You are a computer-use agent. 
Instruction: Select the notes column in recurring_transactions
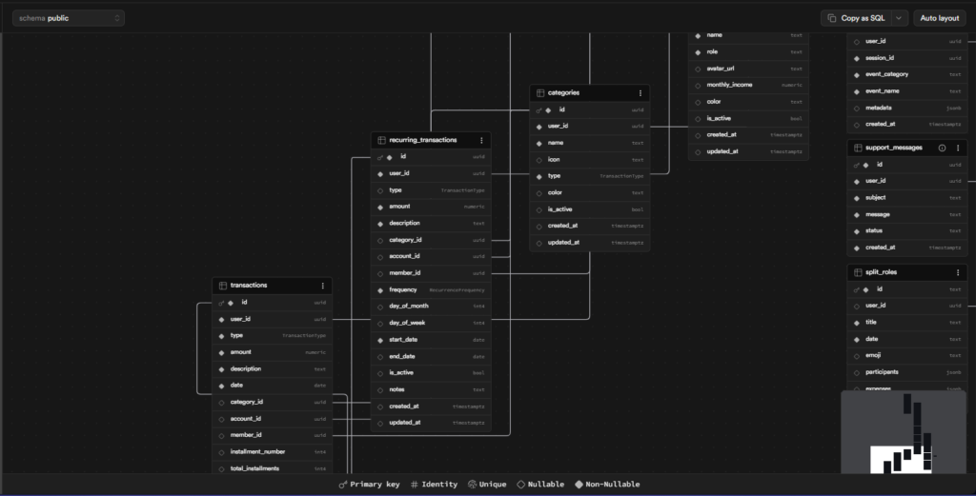pos(431,389)
